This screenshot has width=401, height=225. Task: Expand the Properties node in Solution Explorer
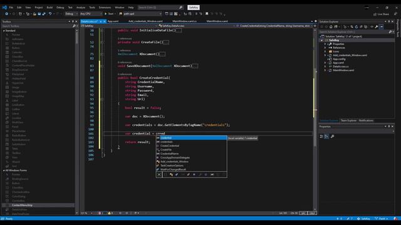pos(325,44)
